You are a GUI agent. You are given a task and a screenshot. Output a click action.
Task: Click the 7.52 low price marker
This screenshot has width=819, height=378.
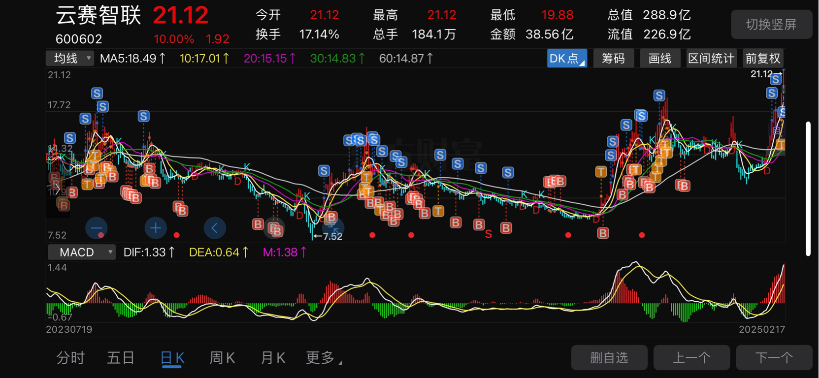[x=328, y=236]
